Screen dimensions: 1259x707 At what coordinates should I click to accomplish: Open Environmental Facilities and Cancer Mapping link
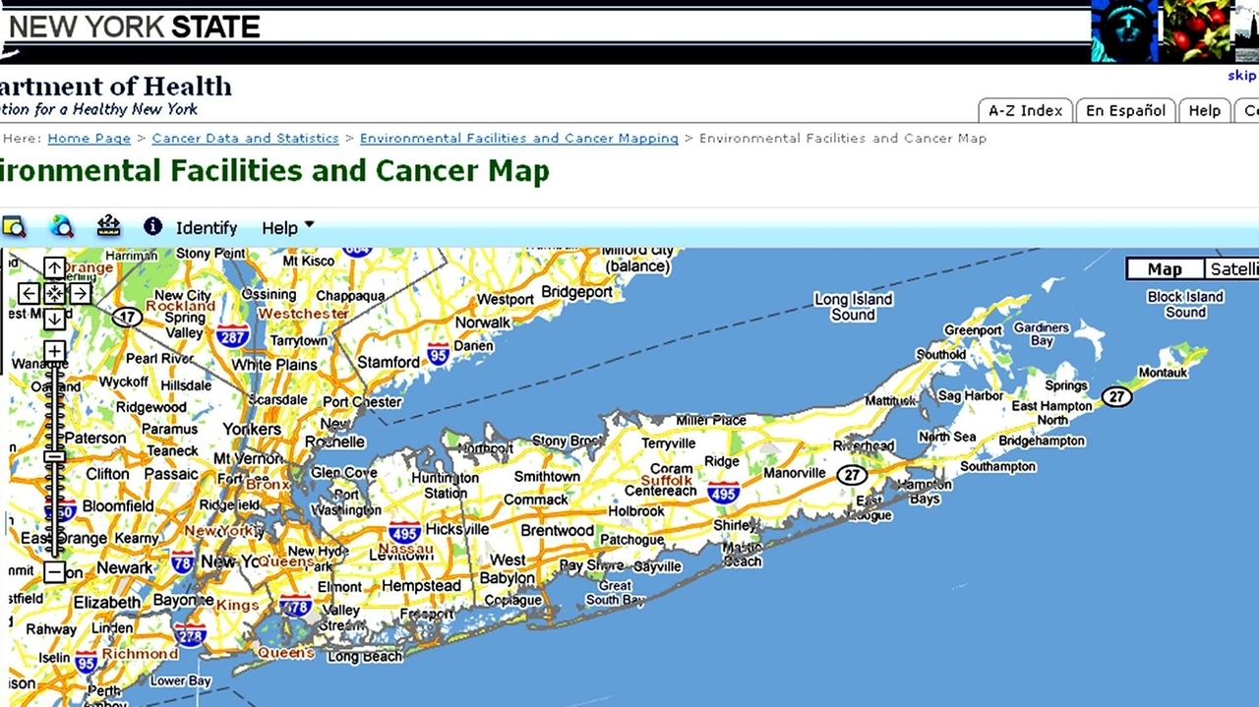point(519,139)
